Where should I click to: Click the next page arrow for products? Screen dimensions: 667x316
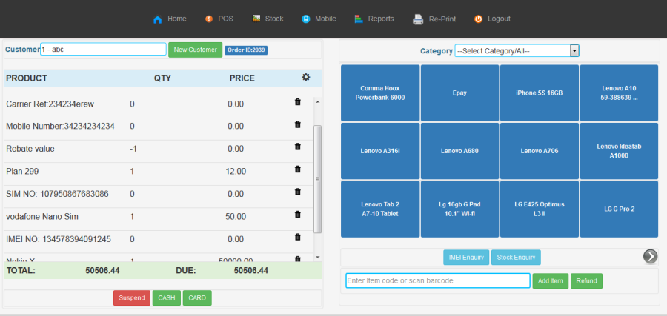tap(650, 256)
